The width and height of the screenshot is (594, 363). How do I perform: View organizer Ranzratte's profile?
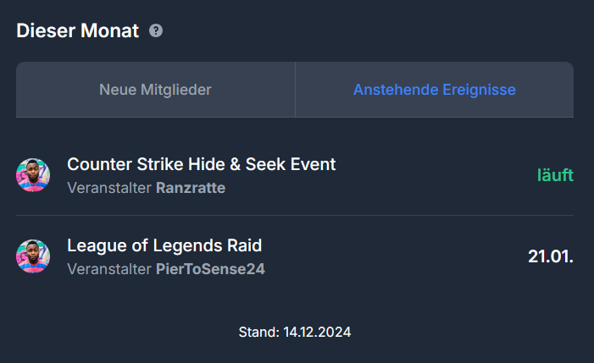coord(191,188)
